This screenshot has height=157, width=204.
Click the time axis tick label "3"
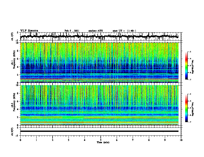[69, 140]
